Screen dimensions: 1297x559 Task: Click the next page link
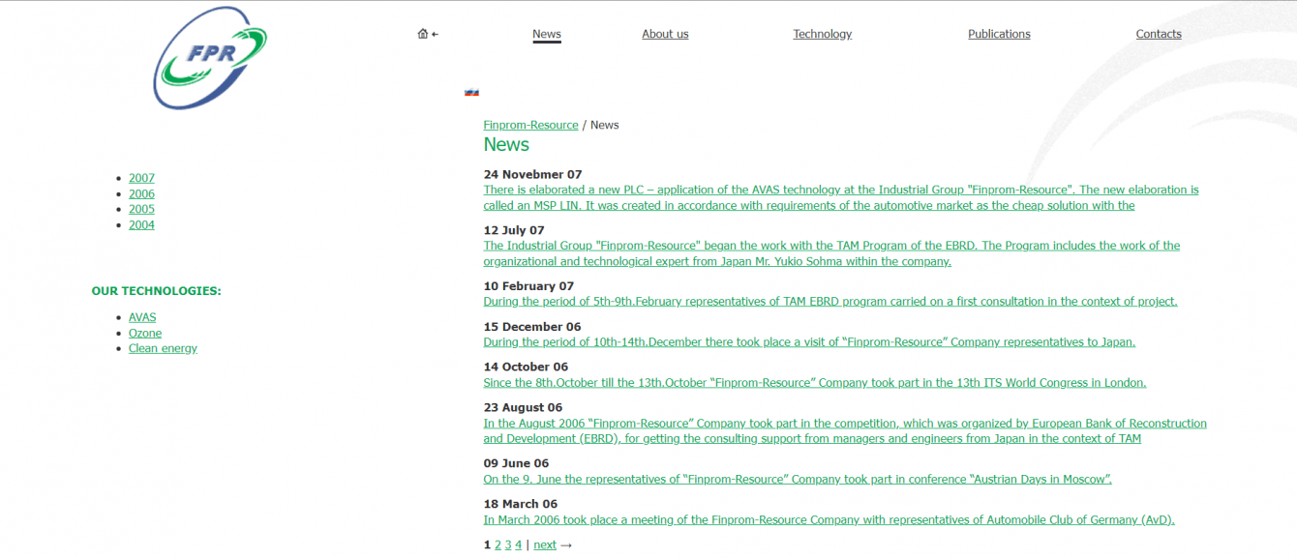pos(545,545)
